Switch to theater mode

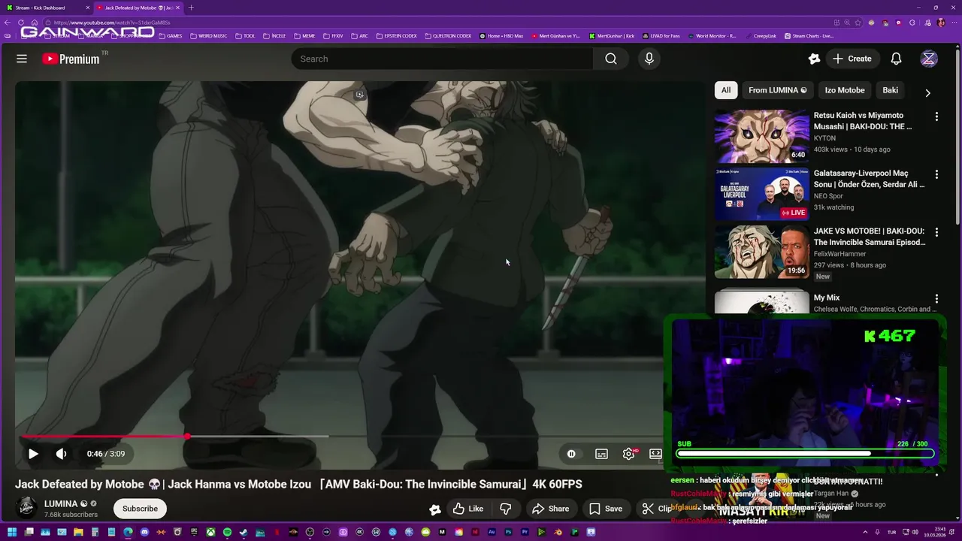click(x=655, y=454)
